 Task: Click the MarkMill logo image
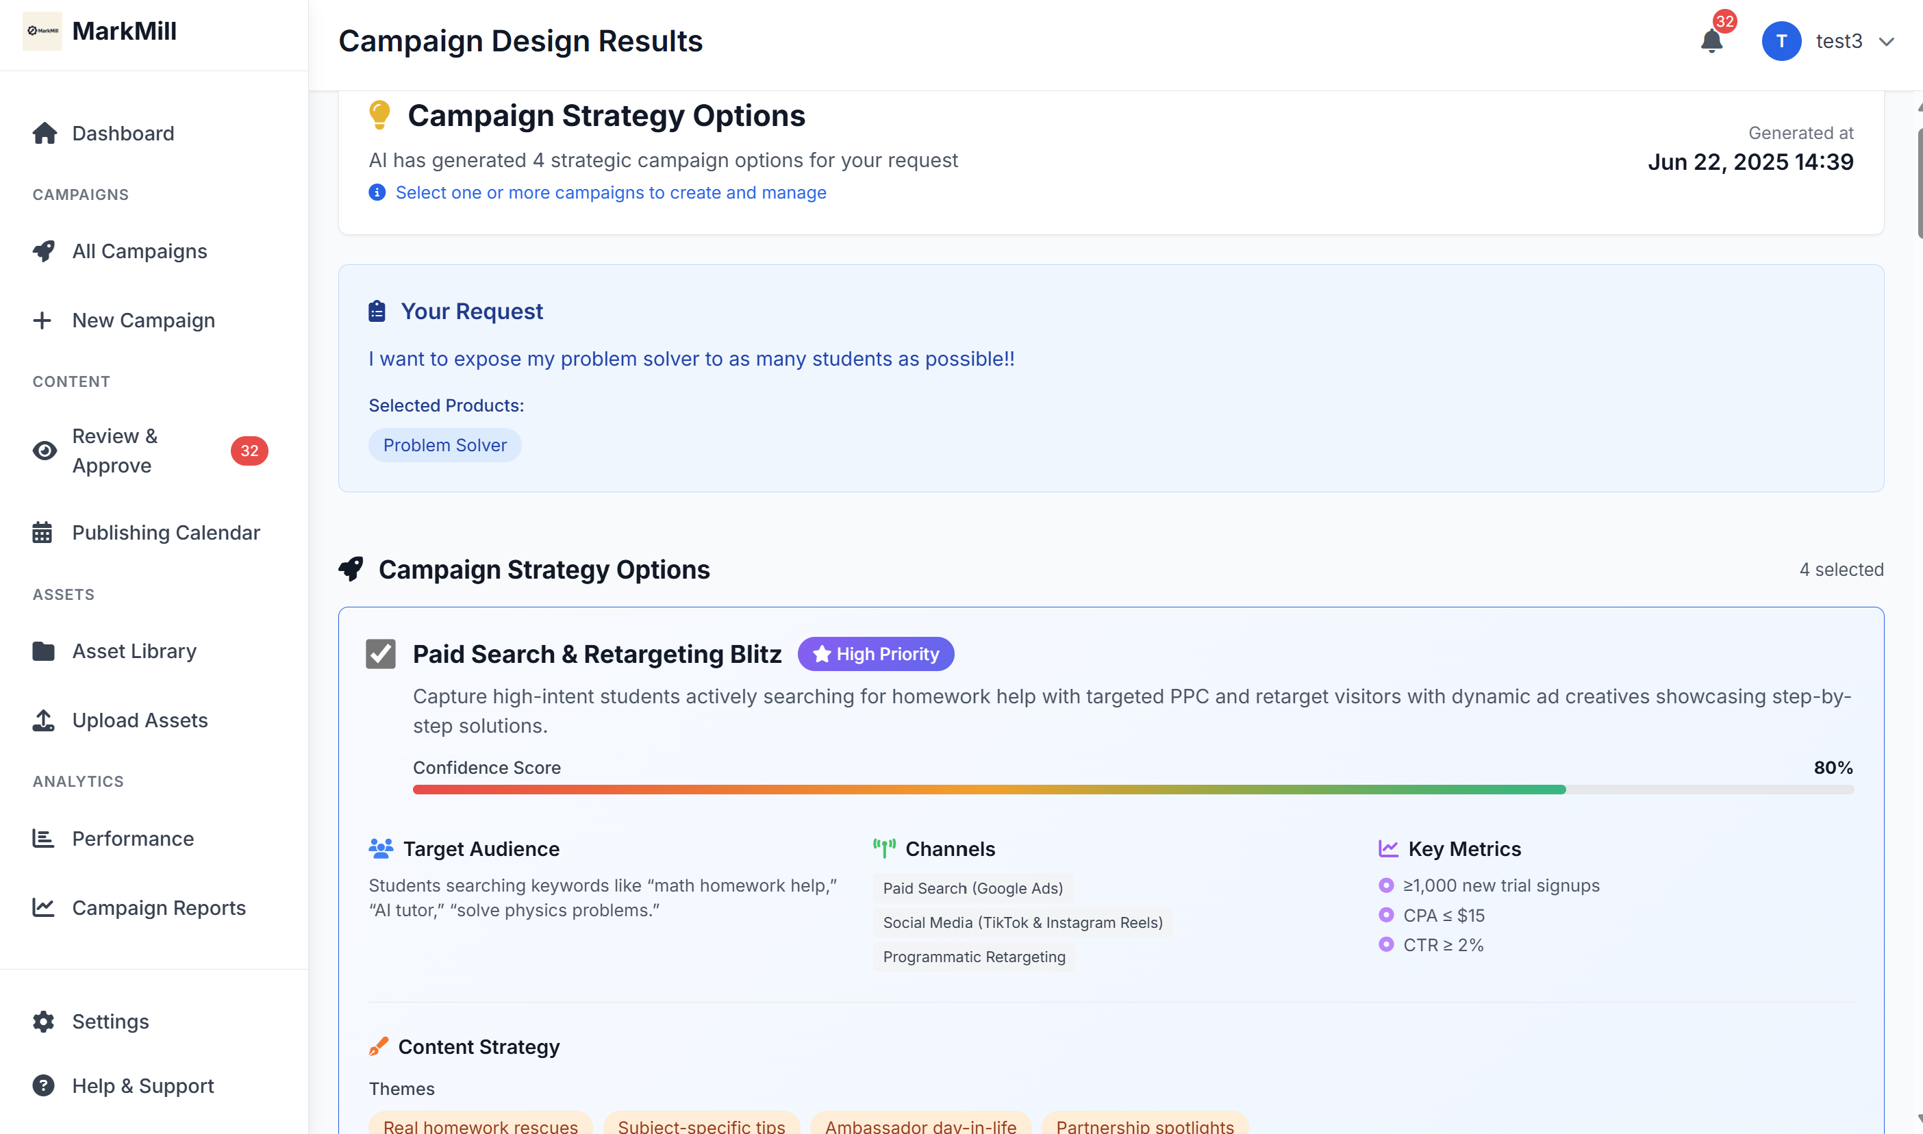coord(42,32)
